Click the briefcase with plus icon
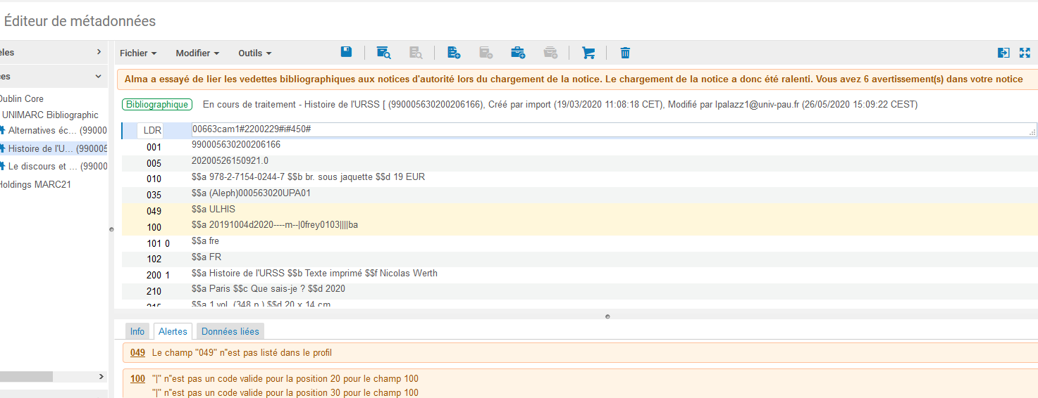Viewport: 1038px width, 398px height. click(518, 53)
